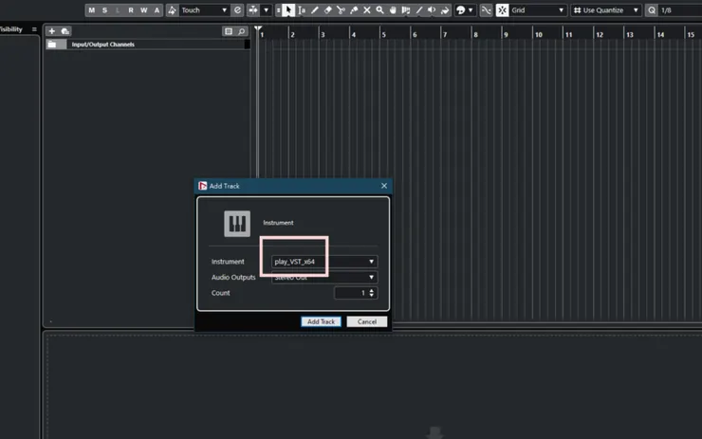Viewport: 702px width, 439px height.
Task: Click the Cancel button
Action: 367,321
